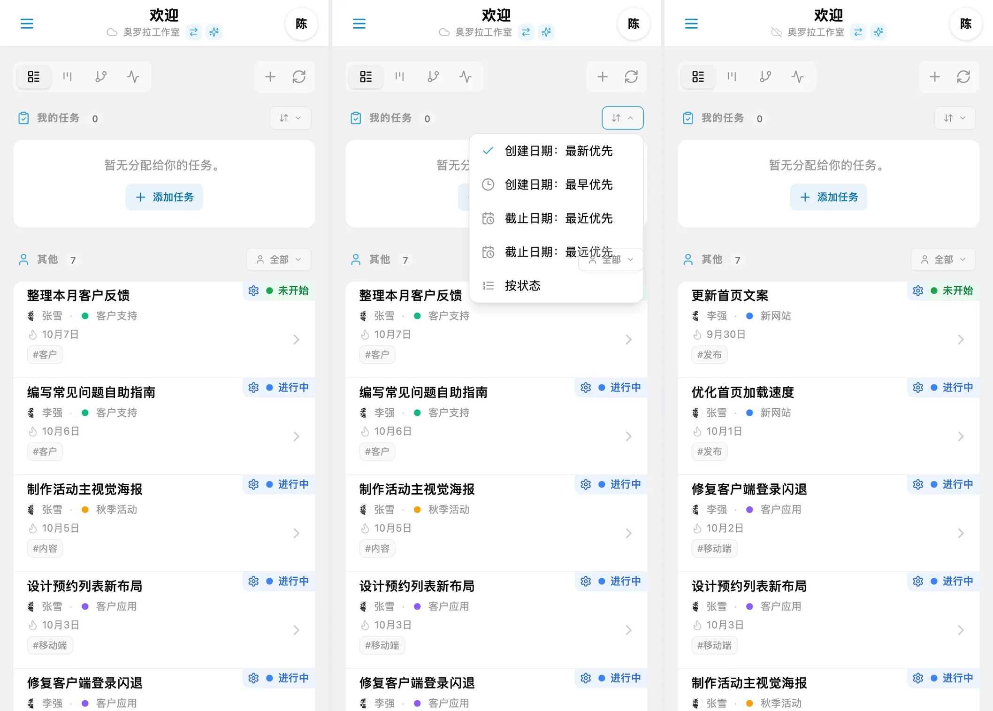Click plus add icon in right panel toolbar

935,76
